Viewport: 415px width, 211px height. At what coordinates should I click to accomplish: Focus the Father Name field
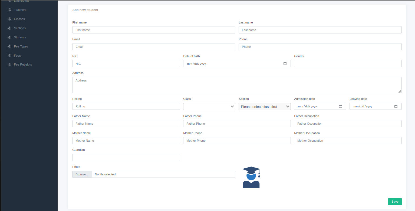pos(126,124)
